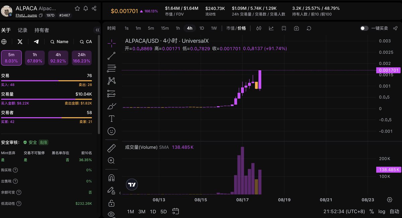Image resolution: width=402 pixels, height=218 pixels.
Task: Reset the chart with refresh icon
Action: (x=309, y=28)
